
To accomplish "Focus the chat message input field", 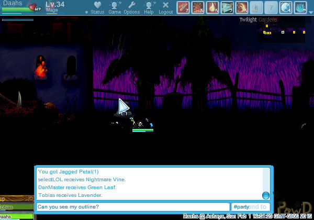I will tap(132, 207).
